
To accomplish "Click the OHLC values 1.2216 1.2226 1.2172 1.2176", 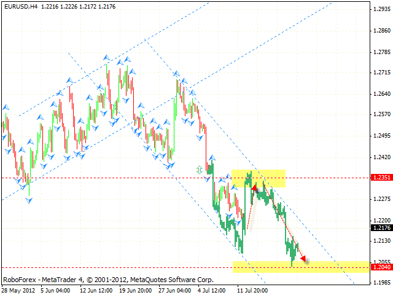I will 78,7.
